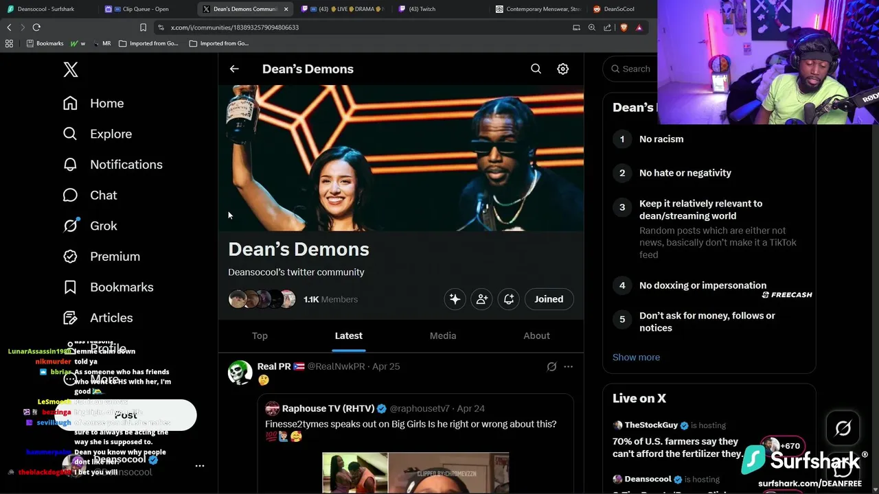879x494 pixels.
Task: Click the Grok icon
Action: pos(70,226)
